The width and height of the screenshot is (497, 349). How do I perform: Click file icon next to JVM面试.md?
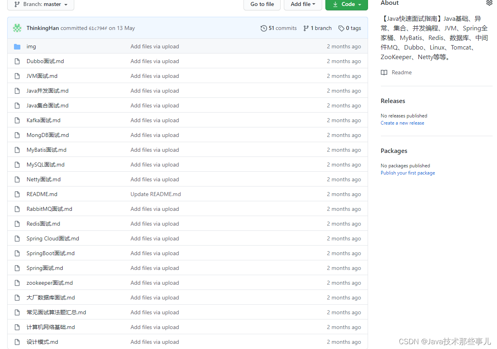pos(17,76)
